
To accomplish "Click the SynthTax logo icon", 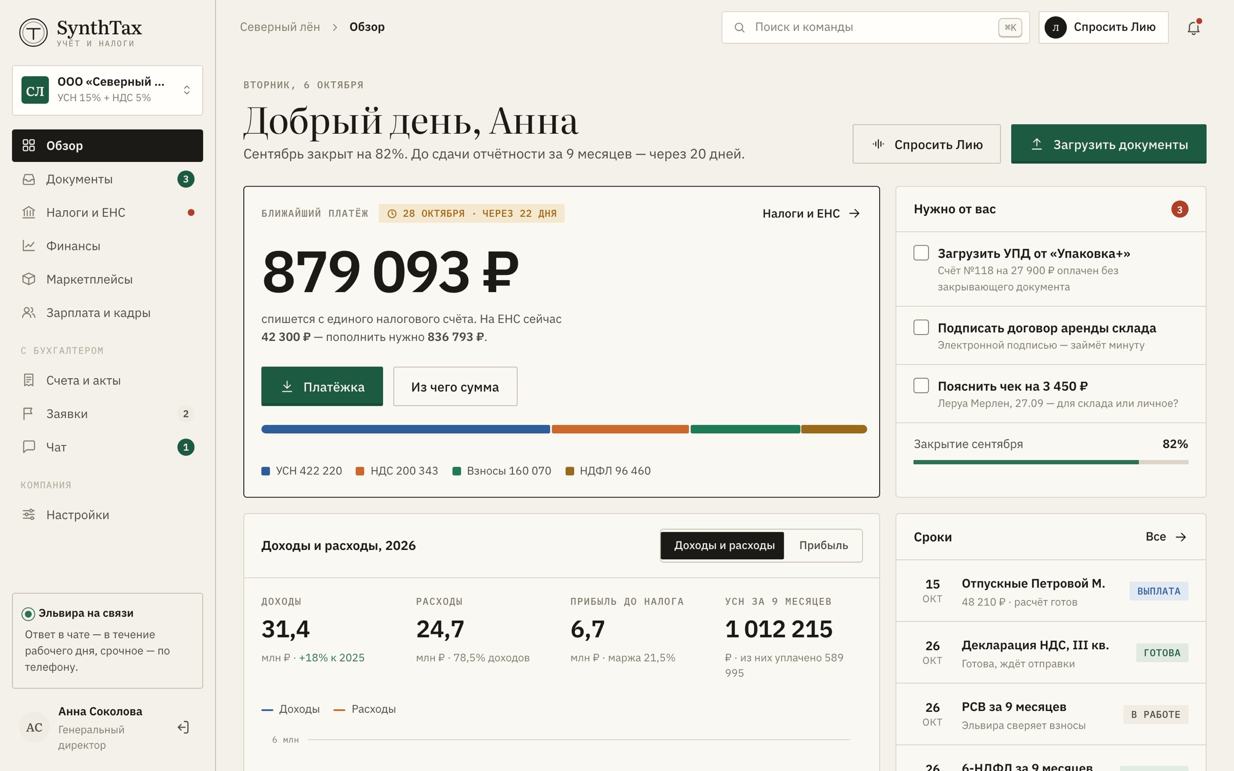I will point(33,32).
